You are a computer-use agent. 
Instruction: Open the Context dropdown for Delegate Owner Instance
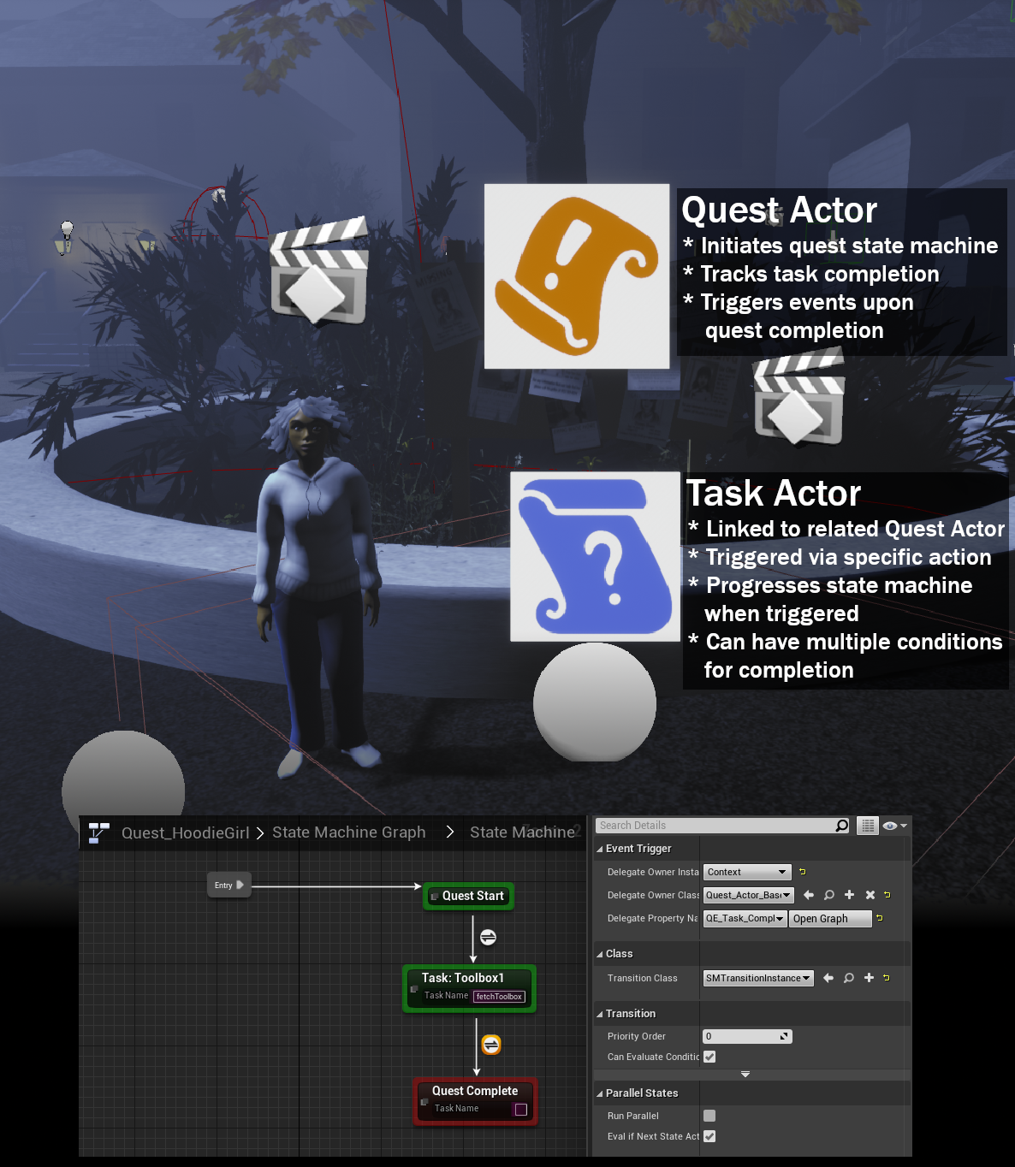click(x=747, y=872)
